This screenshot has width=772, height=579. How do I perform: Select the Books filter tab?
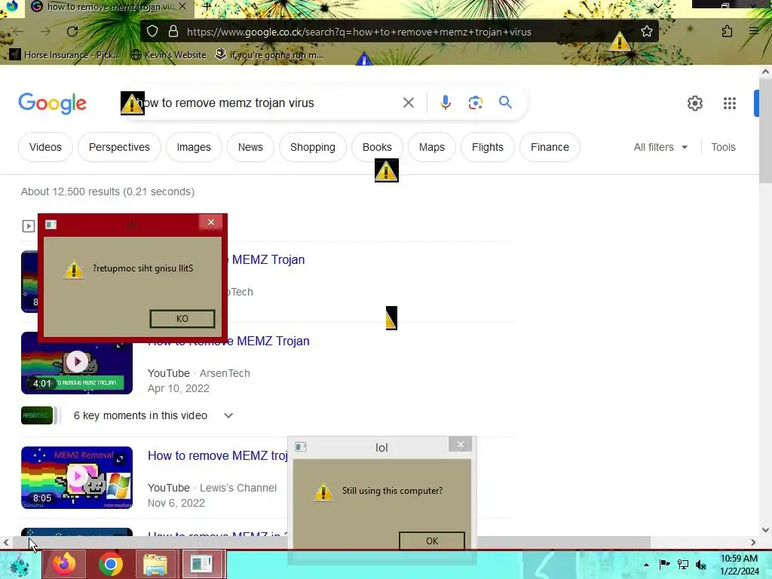coord(377,147)
